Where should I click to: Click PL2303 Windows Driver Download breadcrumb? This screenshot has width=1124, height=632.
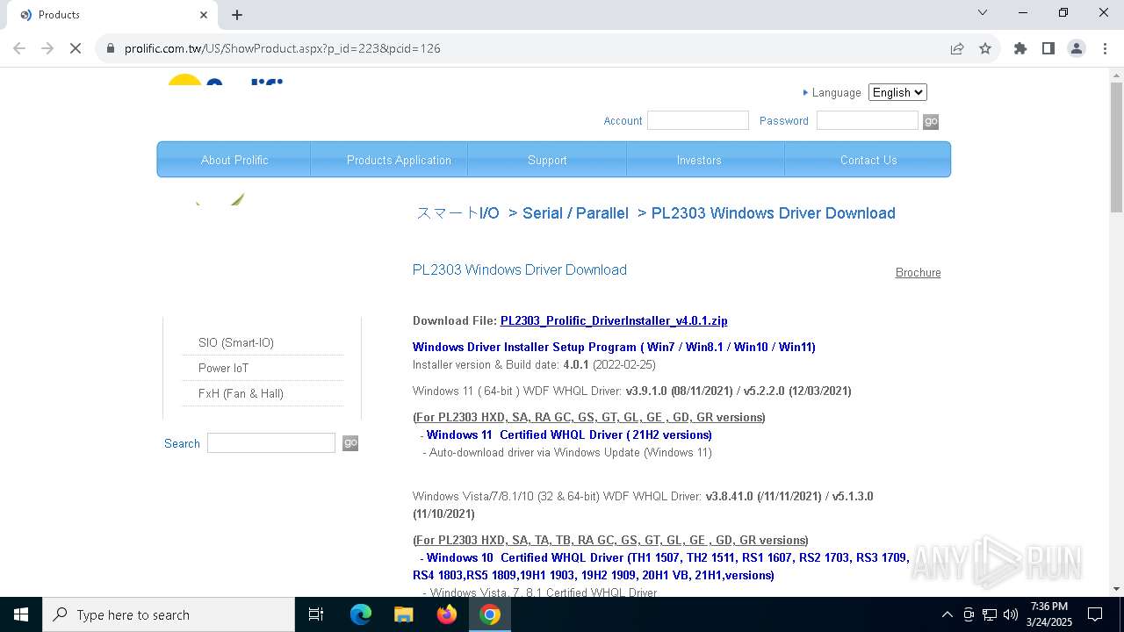coord(774,213)
